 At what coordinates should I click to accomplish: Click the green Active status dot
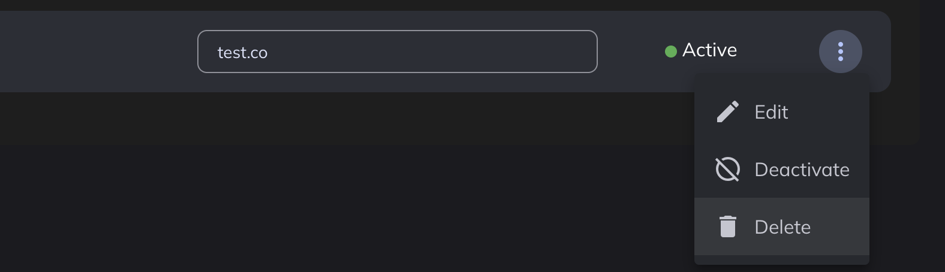coord(671,52)
